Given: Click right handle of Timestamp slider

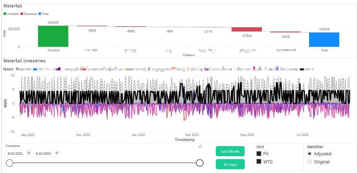Looking at the screenshot, I should (200, 163).
